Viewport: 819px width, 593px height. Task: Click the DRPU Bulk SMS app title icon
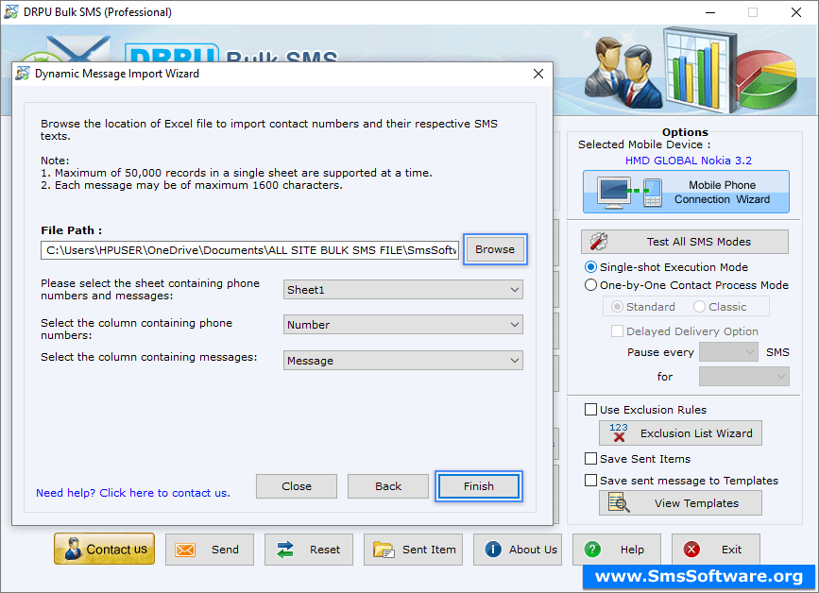point(11,12)
